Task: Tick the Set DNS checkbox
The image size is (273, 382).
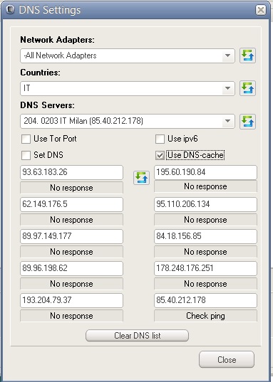Action: tap(26, 155)
